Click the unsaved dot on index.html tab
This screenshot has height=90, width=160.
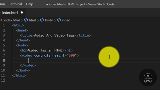pyautogui.click(x=22, y=12)
